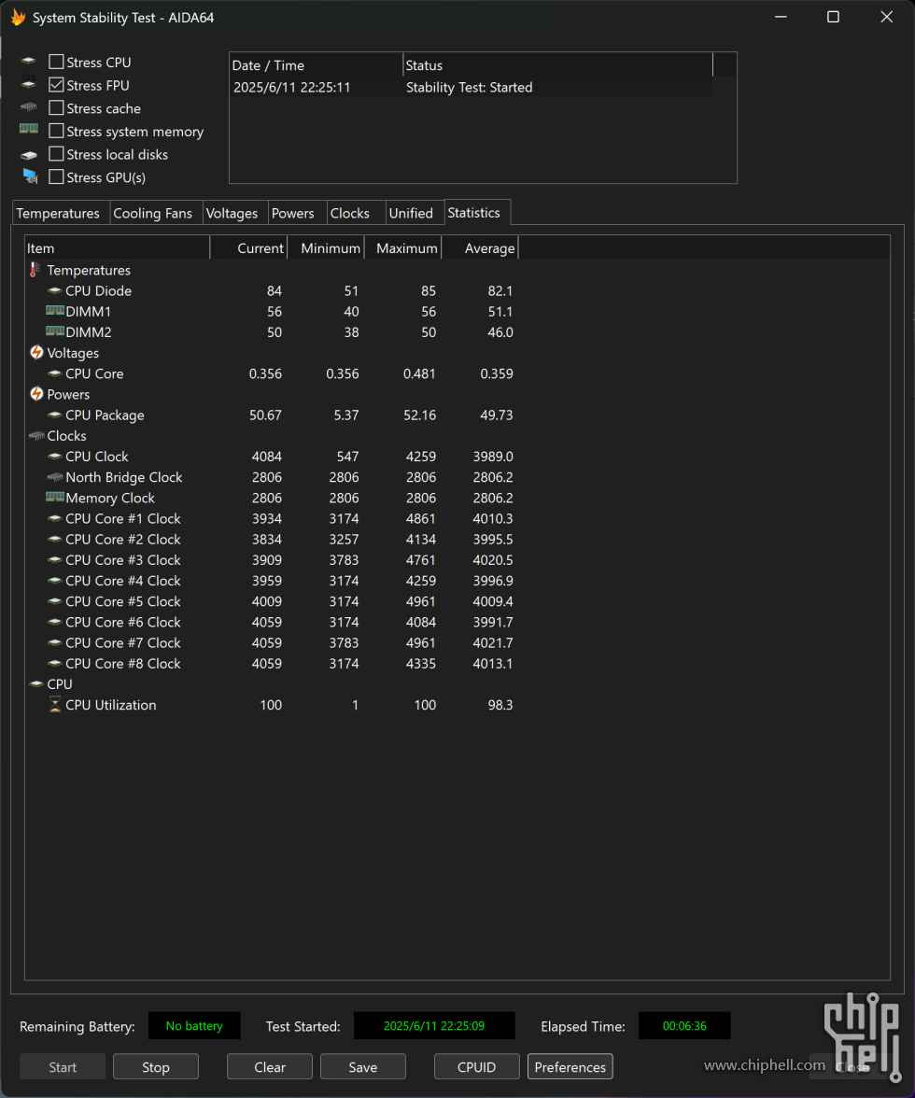Click the 82.1 average value for CPU Diode
The height and width of the screenshot is (1098, 915).
500,290
